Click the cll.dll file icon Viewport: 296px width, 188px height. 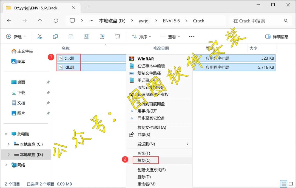[61, 58]
